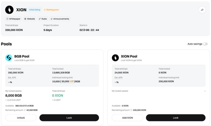The height and width of the screenshot is (126, 211).
Task: Click info icon next to BGB Remaining amount
Action: click(25, 110)
